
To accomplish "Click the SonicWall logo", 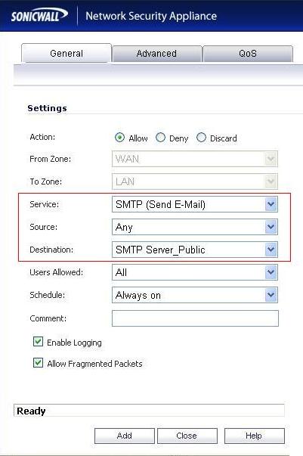I will pos(39,15).
